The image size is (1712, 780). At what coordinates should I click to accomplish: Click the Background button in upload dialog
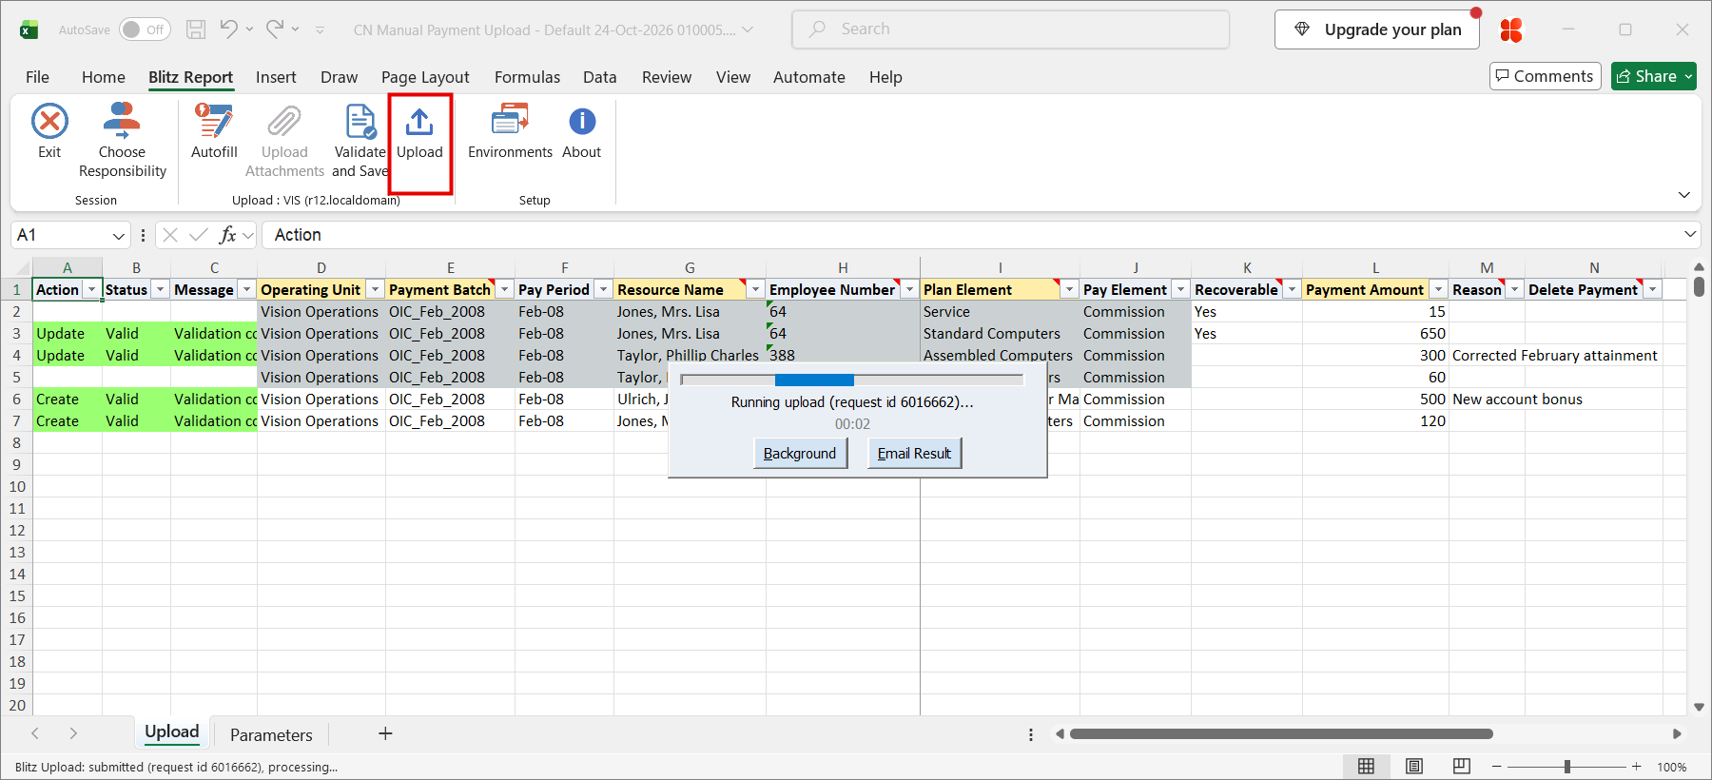tap(800, 454)
